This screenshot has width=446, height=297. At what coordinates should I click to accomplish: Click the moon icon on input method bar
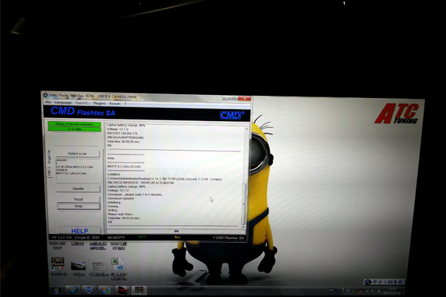tap(380, 282)
